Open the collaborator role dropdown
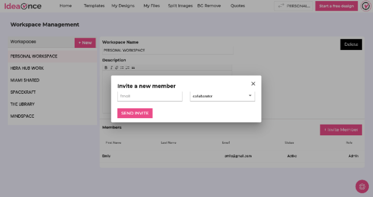 point(222,96)
